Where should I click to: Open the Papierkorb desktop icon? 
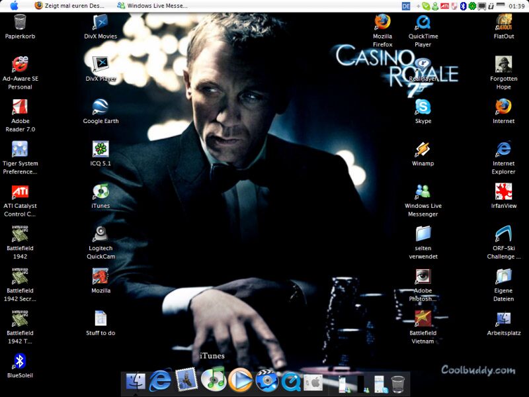[20, 22]
